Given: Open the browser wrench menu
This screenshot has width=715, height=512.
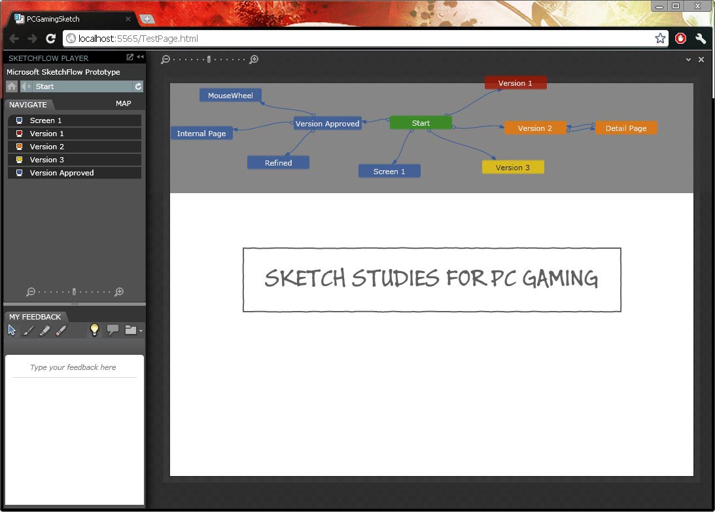Looking at the screenshot, I should [701, 39].
